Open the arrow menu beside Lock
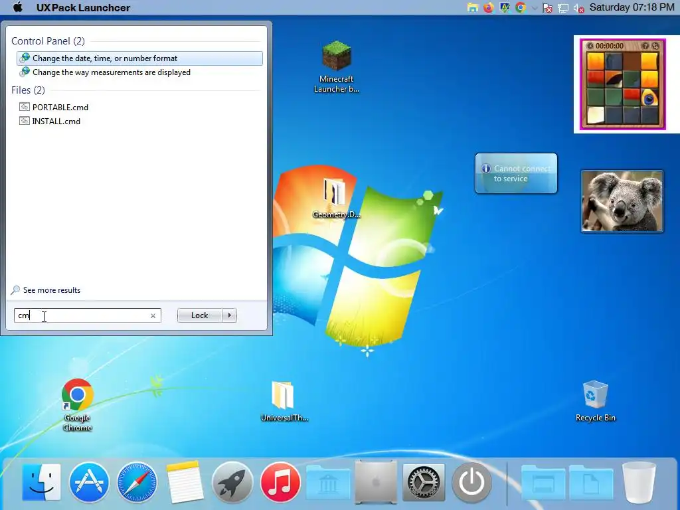This screenshot has height=510, width=680. pyautogui.click(x=229, y=315)
